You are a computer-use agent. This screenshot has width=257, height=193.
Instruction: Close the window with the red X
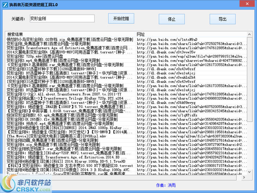(247, 4)
